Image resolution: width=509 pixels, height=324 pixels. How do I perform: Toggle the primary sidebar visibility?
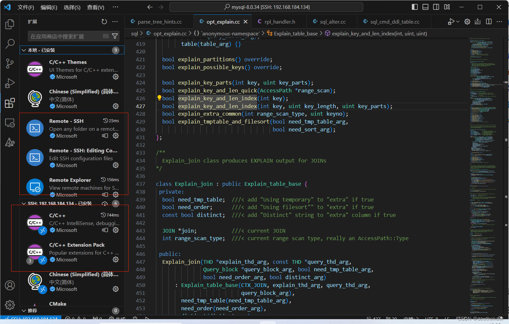point(414,7)
